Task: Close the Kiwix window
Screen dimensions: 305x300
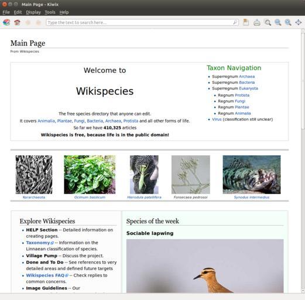Action: 5,4
